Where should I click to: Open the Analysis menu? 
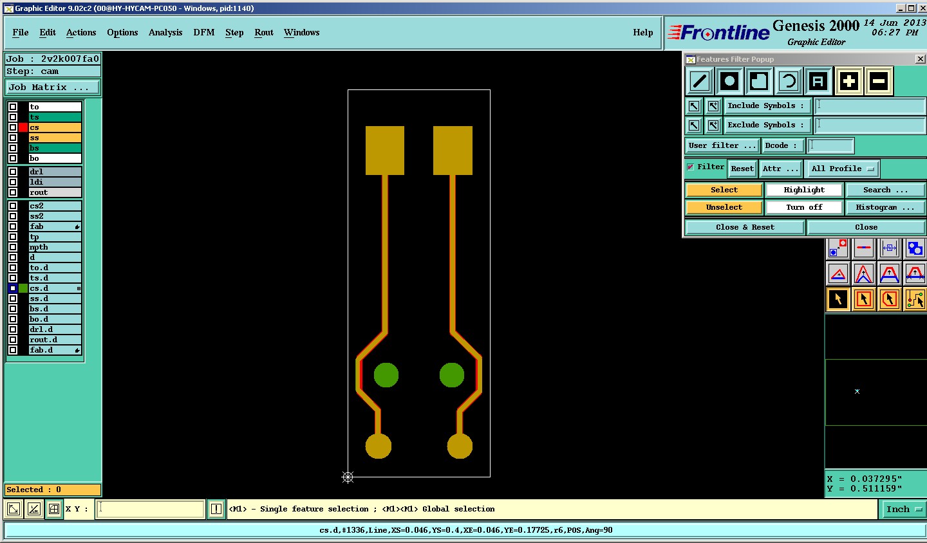(165, 32)
